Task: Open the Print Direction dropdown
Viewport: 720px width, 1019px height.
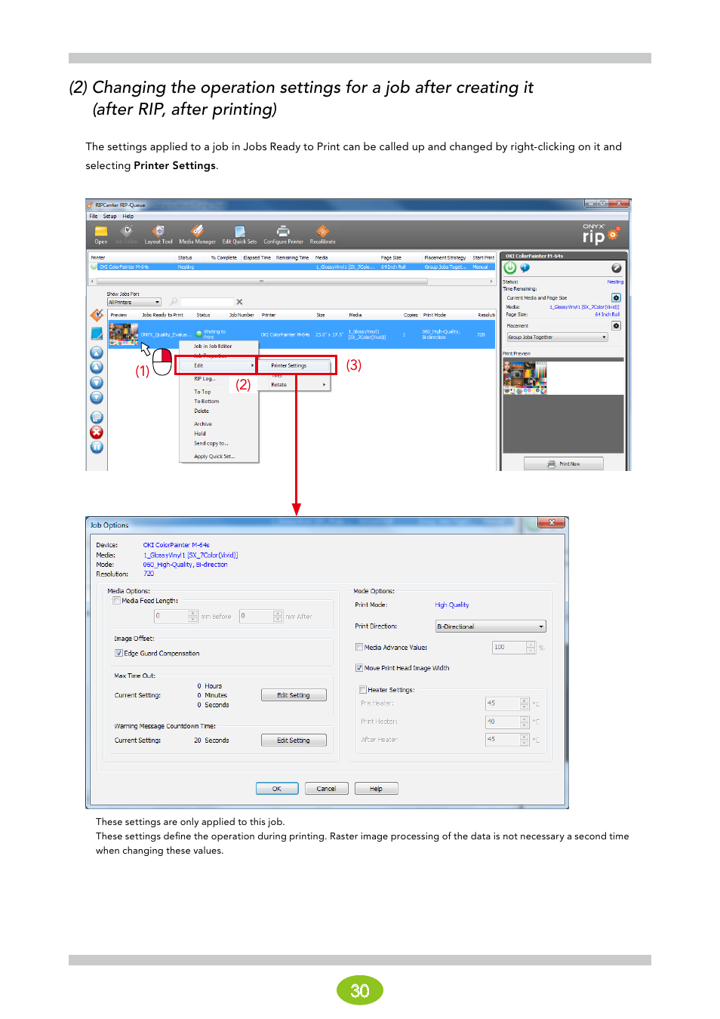Action: point(491,626)
